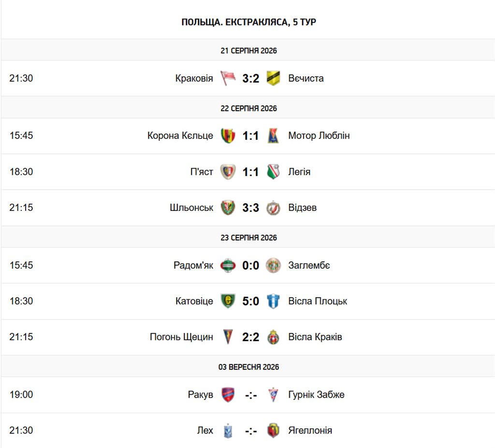Screen dimensions: 495x448
Task: Click the Погонь Щецин pennant logo
Action: click(x=228, y=337)
